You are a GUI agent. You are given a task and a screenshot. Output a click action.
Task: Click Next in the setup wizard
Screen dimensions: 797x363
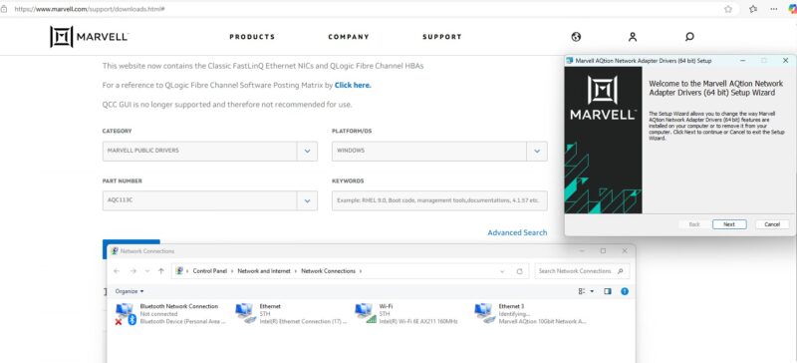[729, 224]
